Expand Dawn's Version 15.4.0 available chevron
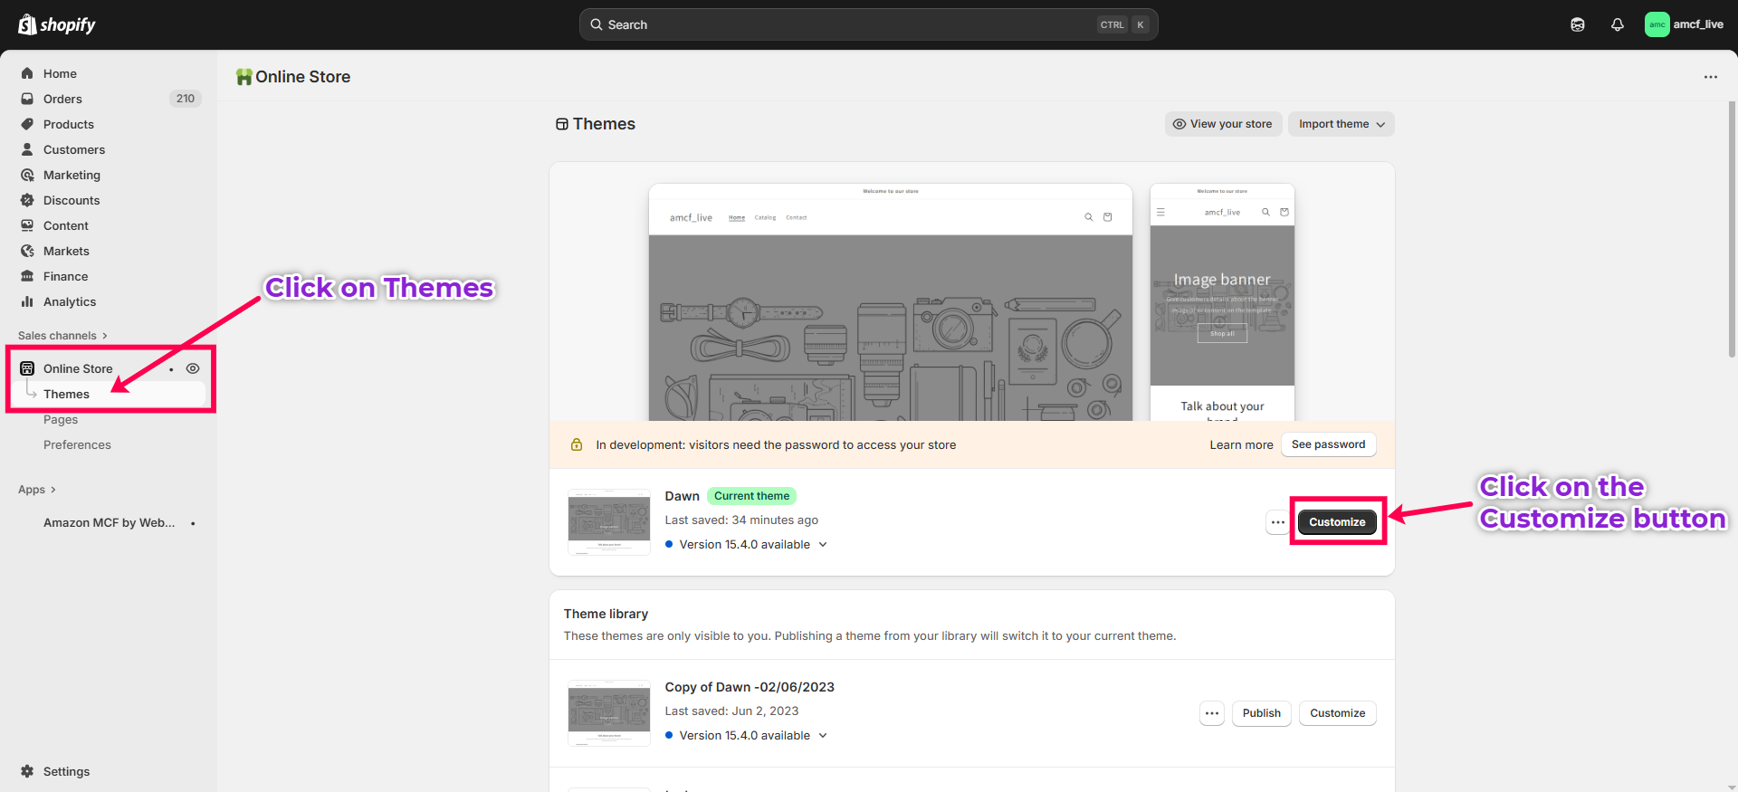The width and height of the screenshot is (1738, 792). (x=823, y=545)
